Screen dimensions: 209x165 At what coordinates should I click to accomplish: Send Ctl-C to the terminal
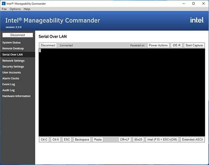[44, 140]
